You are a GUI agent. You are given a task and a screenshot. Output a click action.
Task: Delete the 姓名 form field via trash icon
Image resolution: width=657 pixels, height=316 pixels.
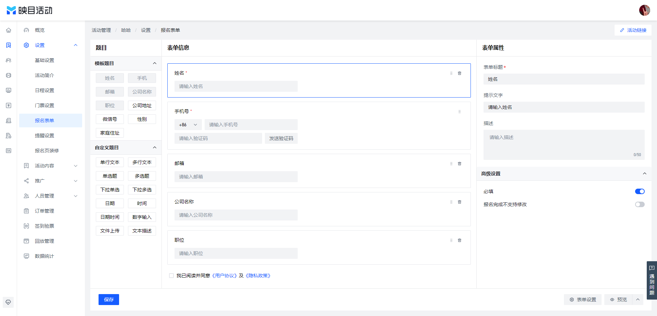tap(460, 73)
